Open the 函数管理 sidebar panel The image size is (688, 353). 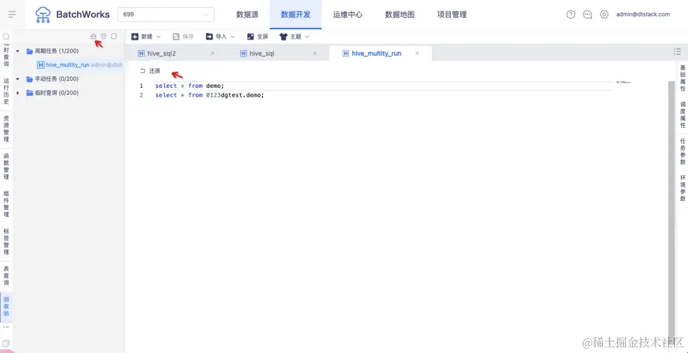click(6, 167)
